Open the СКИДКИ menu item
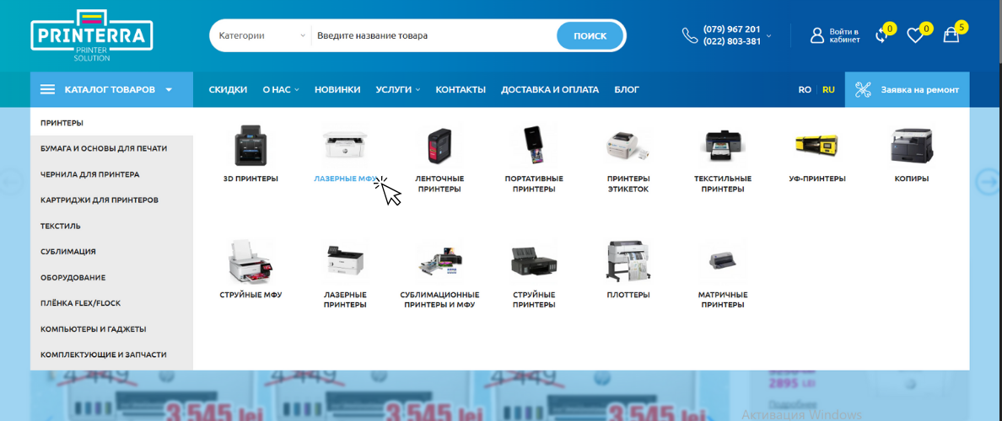This screenshot has height=421, width=1002. point(228,90)
